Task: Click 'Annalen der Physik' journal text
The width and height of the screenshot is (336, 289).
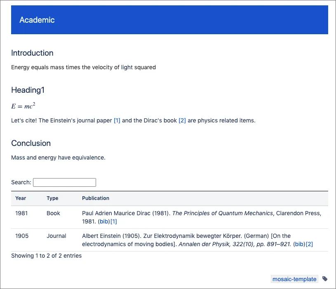Action: 204,244
